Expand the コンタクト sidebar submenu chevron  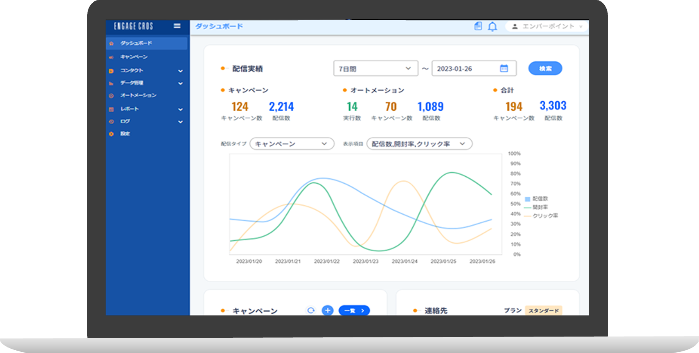pos(180,71)
